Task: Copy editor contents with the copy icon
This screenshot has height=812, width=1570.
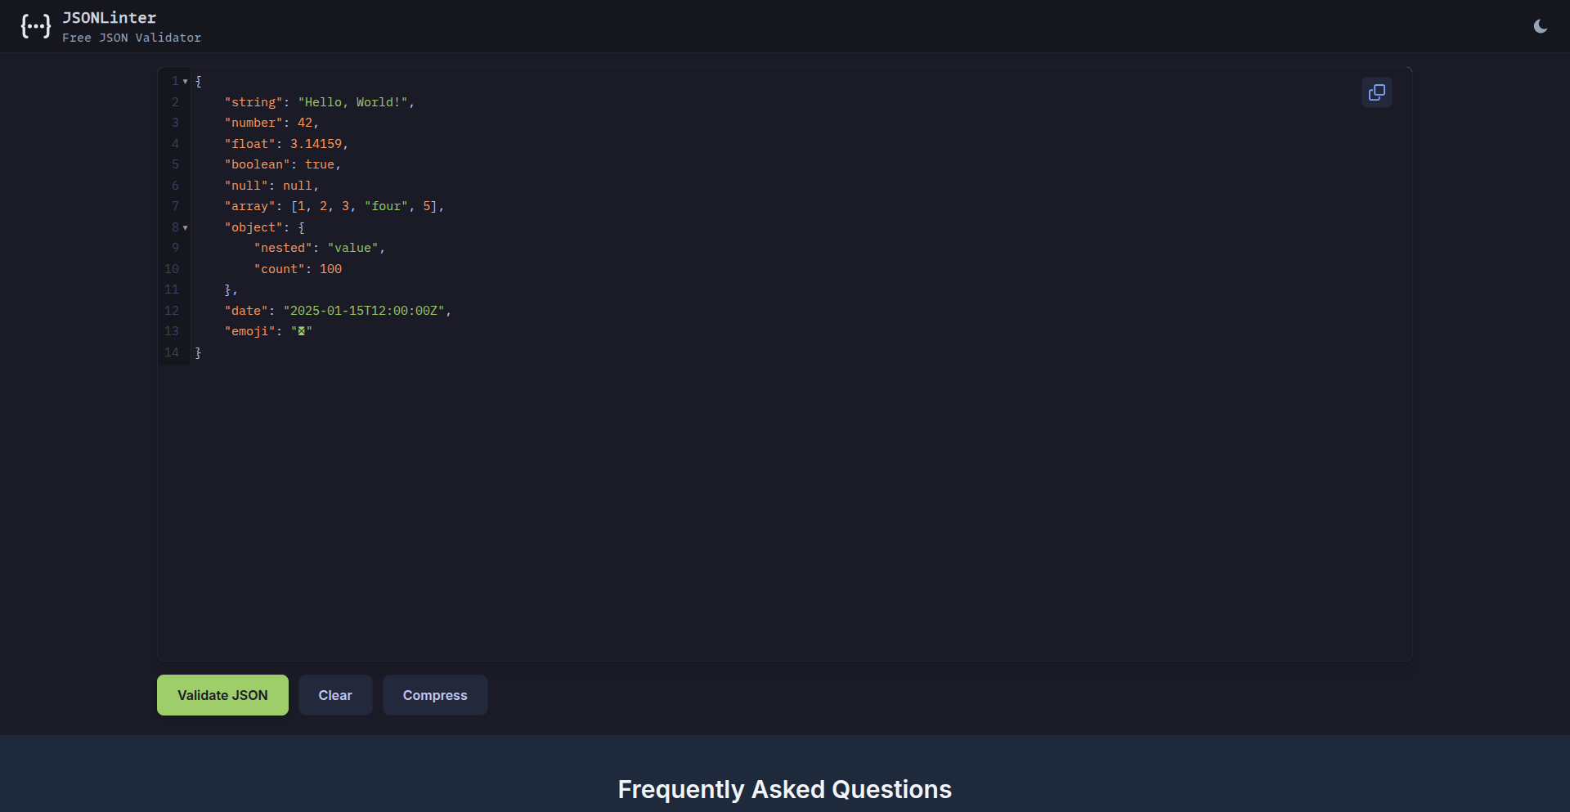Action: coord(1377,92)
